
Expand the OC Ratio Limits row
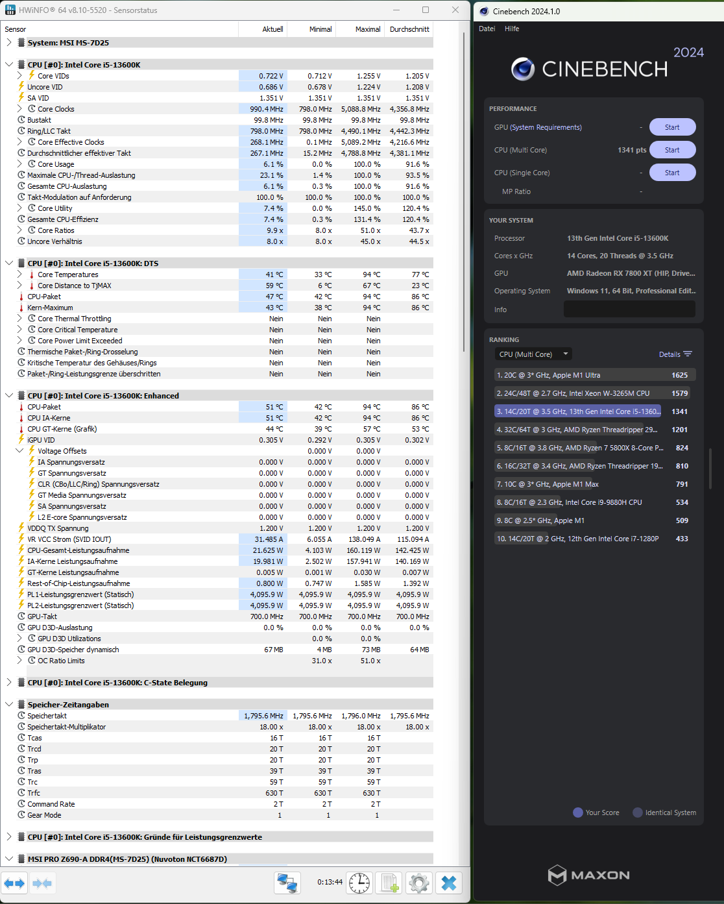(x=19, y=660)
